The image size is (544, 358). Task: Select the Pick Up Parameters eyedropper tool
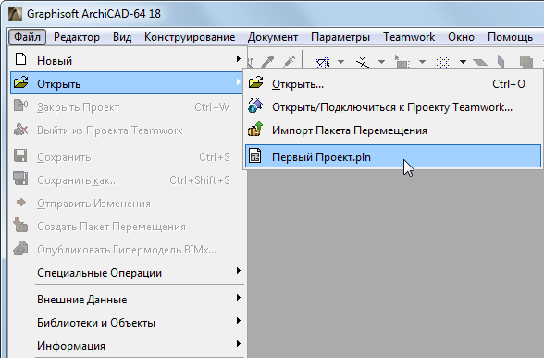pyautogui.click(x=267, y=62)
